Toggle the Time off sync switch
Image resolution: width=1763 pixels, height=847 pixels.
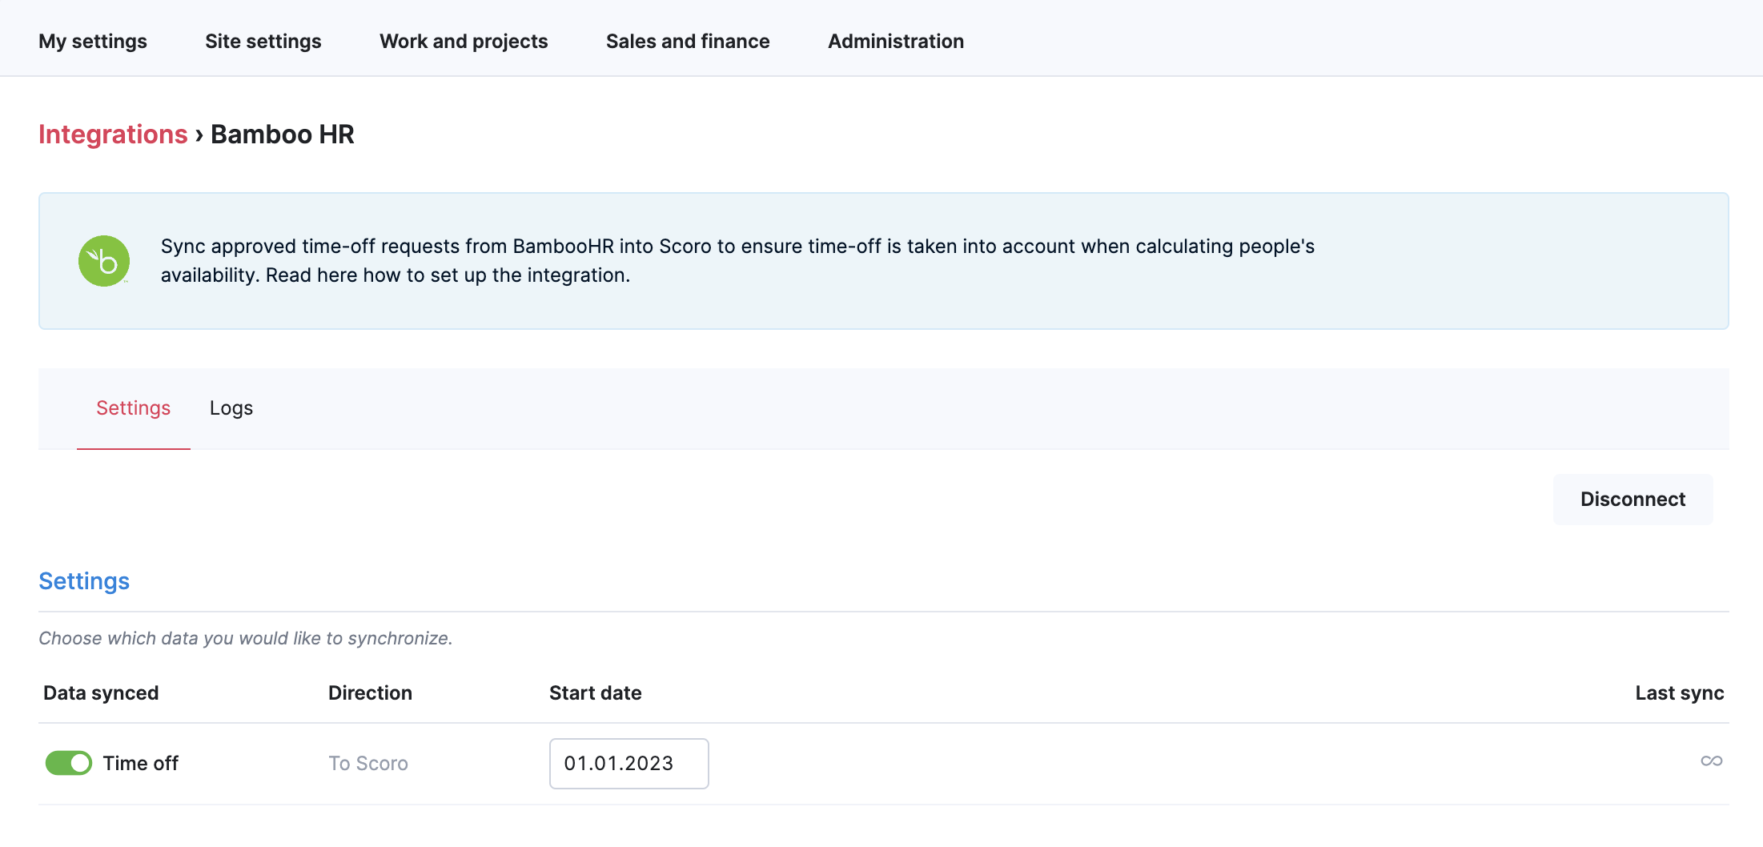click(x=69, y=763)
